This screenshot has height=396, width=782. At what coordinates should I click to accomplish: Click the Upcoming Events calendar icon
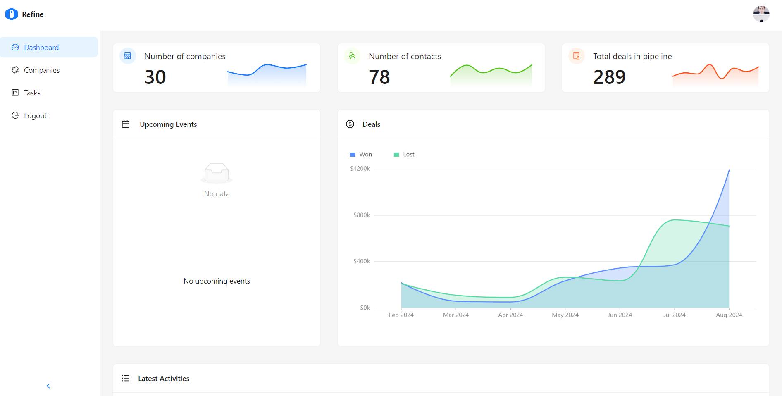[x=126, y=124]
